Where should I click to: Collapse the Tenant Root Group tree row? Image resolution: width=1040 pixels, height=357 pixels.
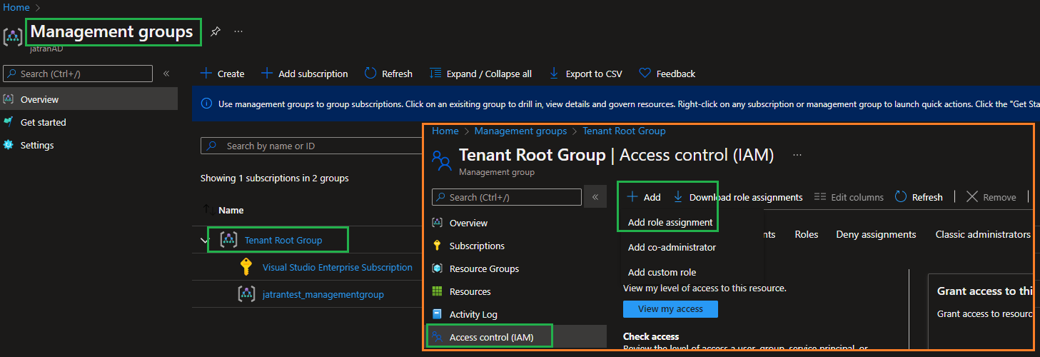204,241
